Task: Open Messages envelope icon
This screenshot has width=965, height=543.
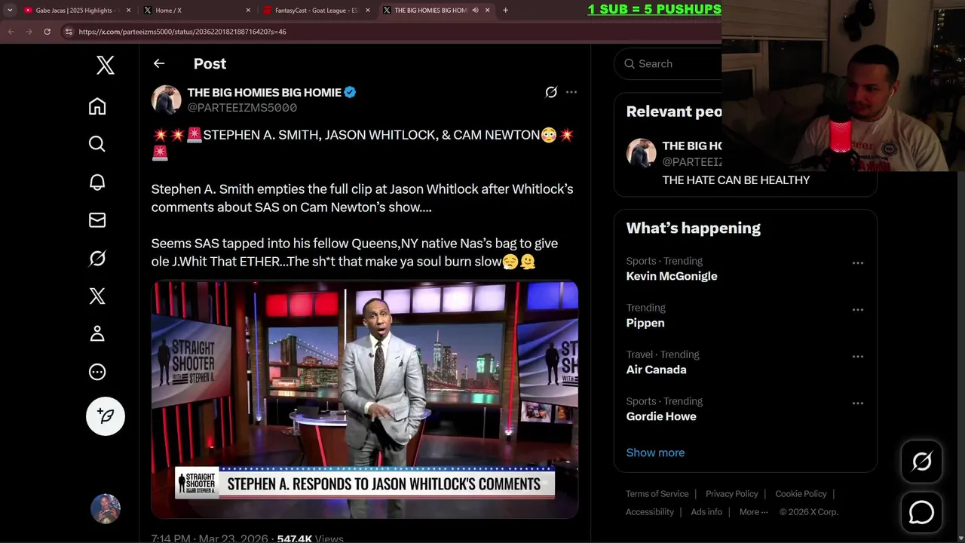Action: (97, 220)
